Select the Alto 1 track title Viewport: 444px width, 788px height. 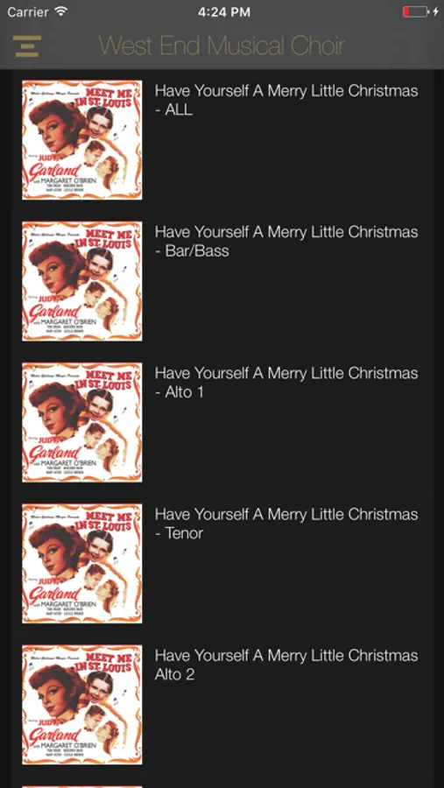click(x=286, y=383)
